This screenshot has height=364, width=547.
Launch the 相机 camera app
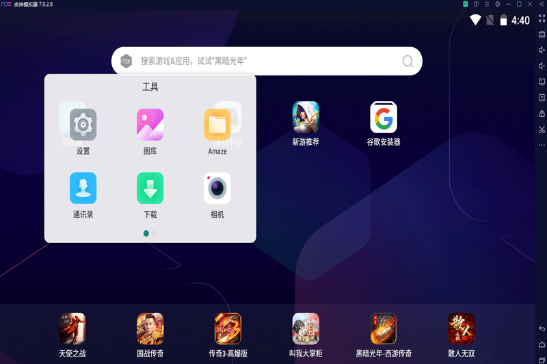point(217,188)
